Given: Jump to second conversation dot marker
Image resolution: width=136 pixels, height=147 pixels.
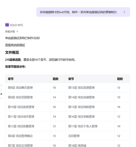Looking at the screenshot, I should point(1,90).
